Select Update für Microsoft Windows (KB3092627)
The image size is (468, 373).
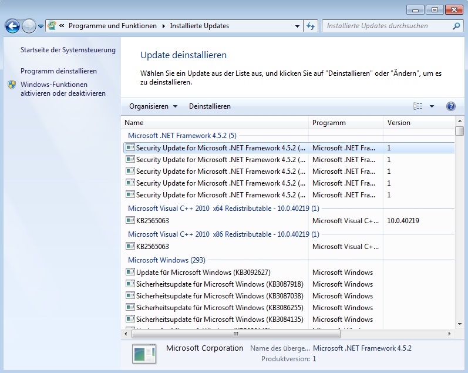(x=203, y=273)
